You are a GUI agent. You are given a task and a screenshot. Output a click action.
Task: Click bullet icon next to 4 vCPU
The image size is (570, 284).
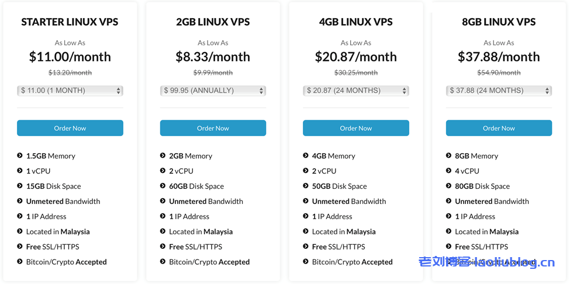click(449, 171)
